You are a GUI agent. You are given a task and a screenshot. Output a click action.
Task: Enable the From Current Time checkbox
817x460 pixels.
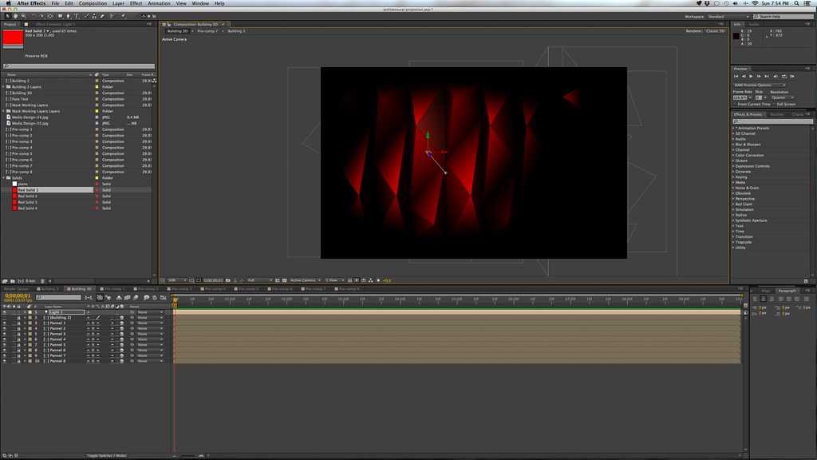(735, 104)
